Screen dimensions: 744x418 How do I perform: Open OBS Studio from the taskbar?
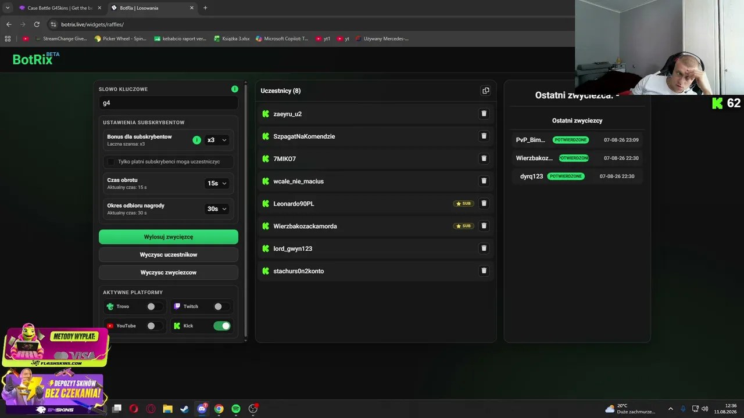click(253, 409)
